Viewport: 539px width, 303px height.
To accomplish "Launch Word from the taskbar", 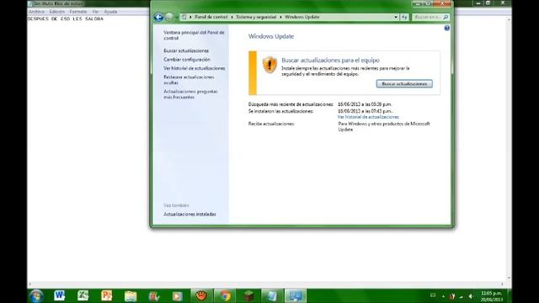I will click(60, 295).
